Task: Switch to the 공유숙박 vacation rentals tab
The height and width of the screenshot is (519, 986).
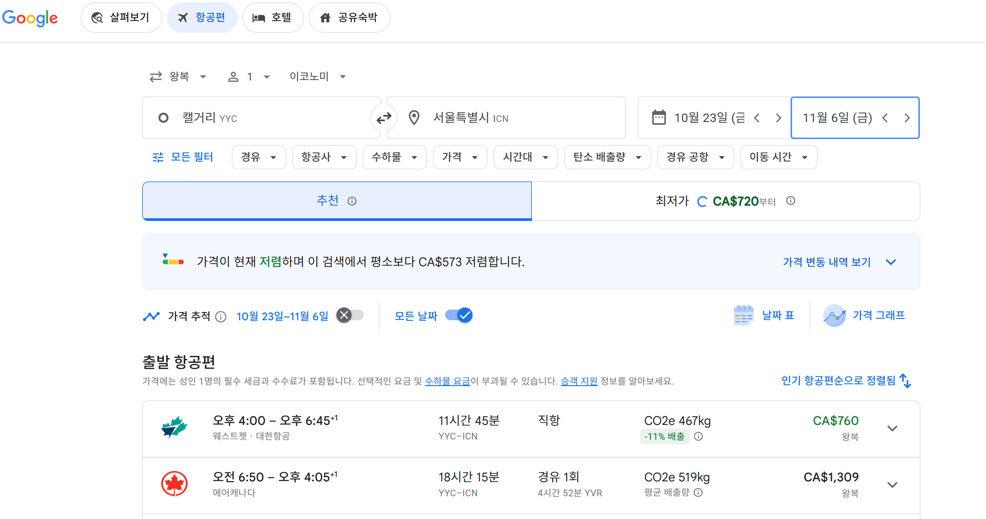Action: pos(349,18)
